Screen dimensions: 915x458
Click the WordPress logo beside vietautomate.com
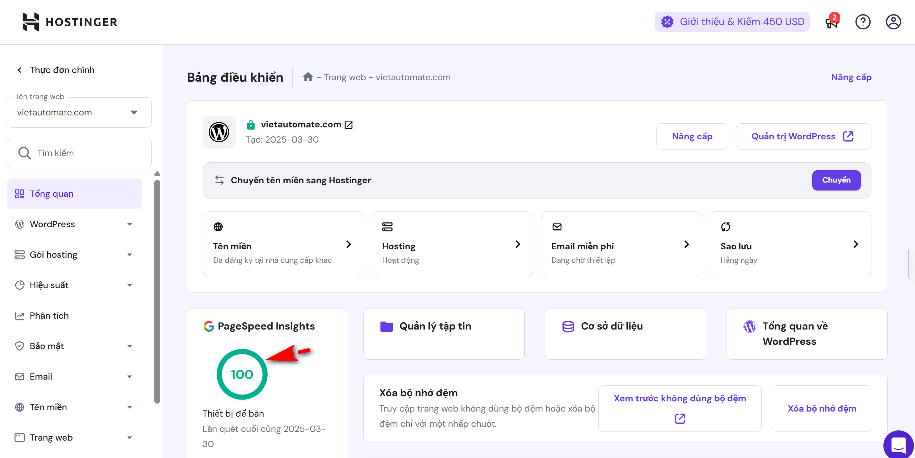[x=219, y=132]
